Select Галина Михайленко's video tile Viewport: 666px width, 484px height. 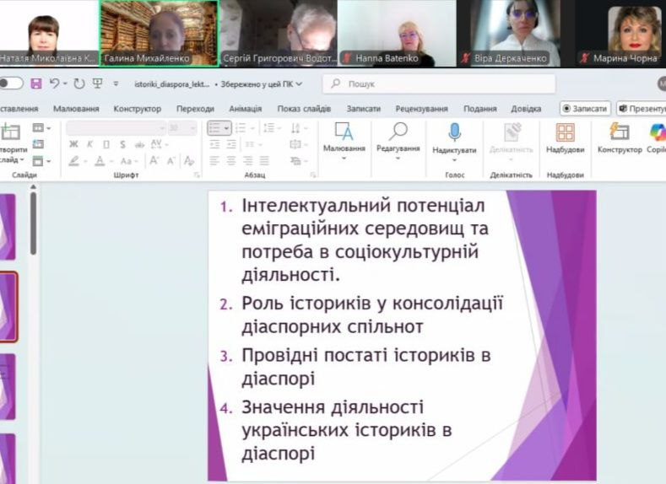(x=158, y=33)
